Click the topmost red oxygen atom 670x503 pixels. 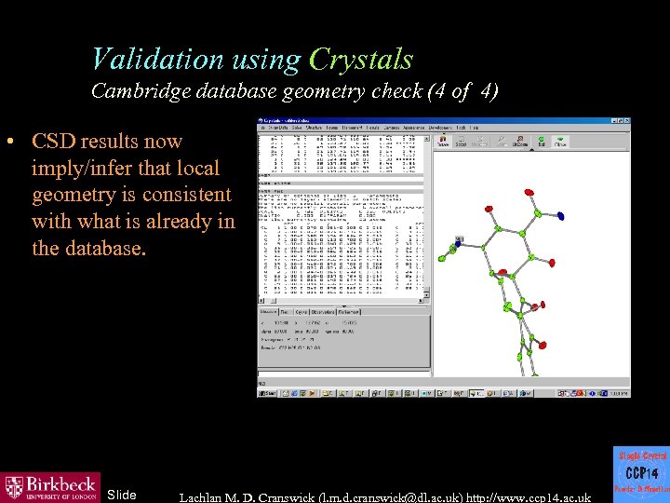pos(529,193)
